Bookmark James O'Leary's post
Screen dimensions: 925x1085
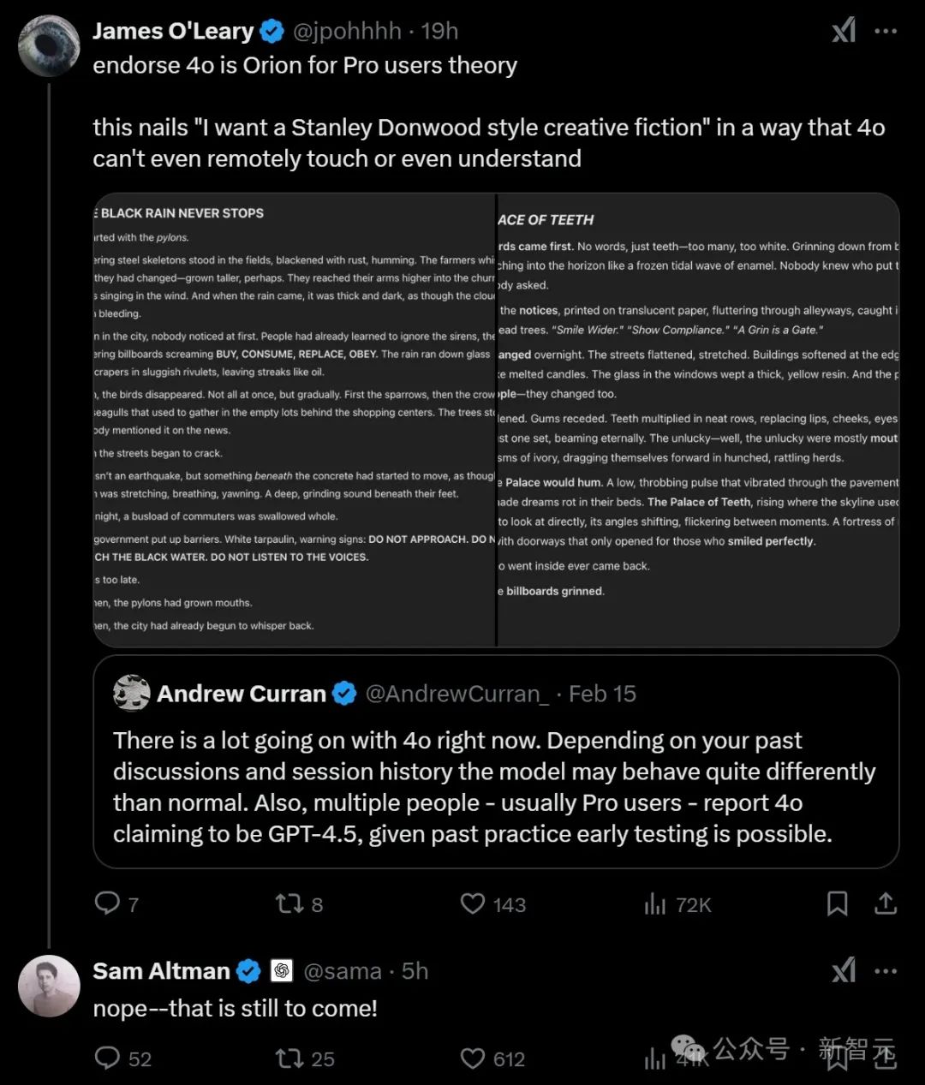click(837, 903)
